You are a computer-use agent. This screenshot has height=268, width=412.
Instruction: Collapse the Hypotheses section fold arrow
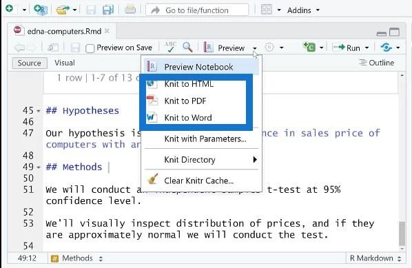(x=39, y=111)
